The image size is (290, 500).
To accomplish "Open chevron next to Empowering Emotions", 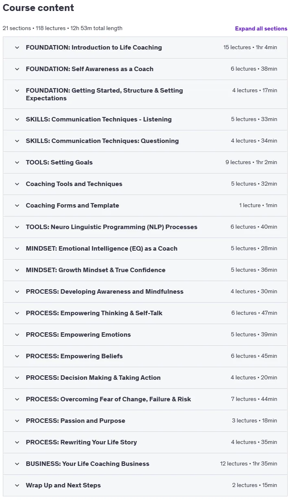I will [x=17, y=335].
